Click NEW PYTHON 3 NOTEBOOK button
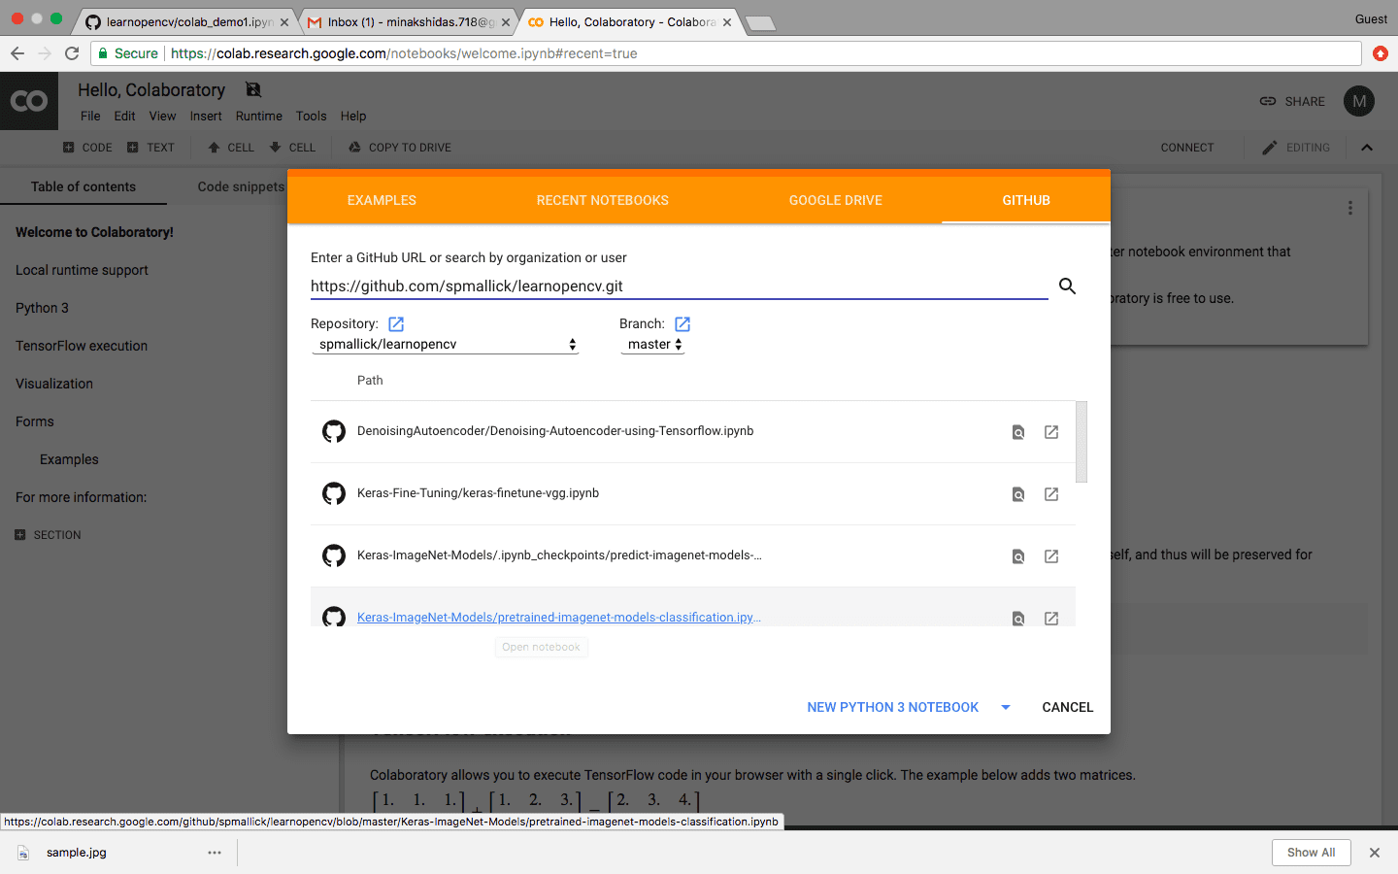 click(893, 707)
